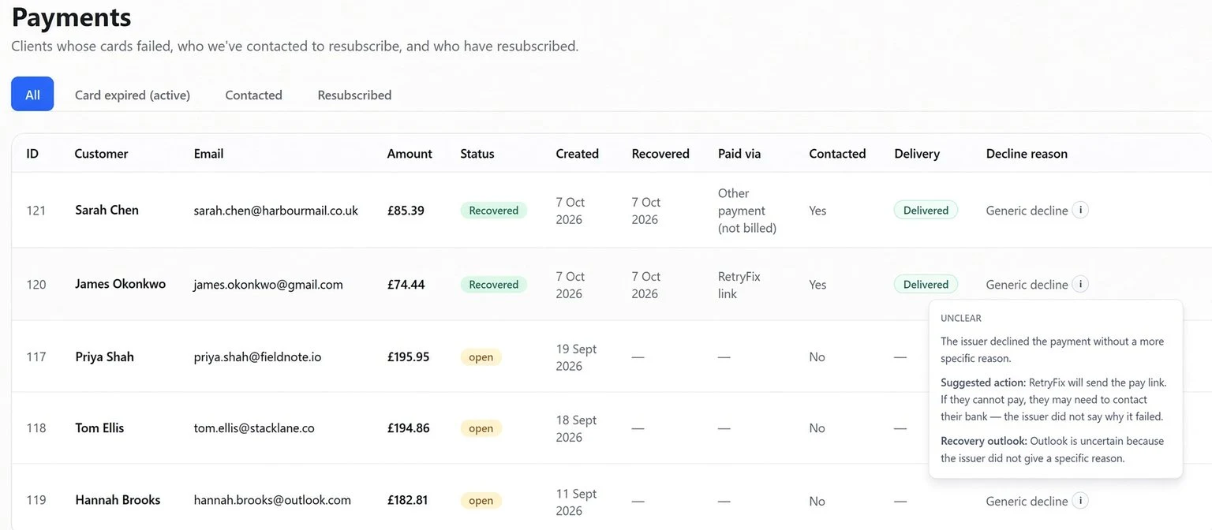Screen dimensions: 1212x530
Task: Click the 19 Sept 2026 created date
Action: pyautogui.click(x=576, y=357)
